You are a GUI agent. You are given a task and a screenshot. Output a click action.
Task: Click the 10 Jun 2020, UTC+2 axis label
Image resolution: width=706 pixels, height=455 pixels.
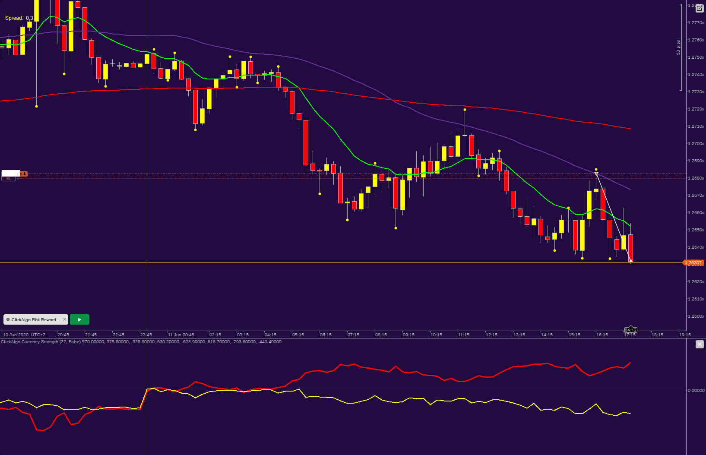[x=24, y=334]
